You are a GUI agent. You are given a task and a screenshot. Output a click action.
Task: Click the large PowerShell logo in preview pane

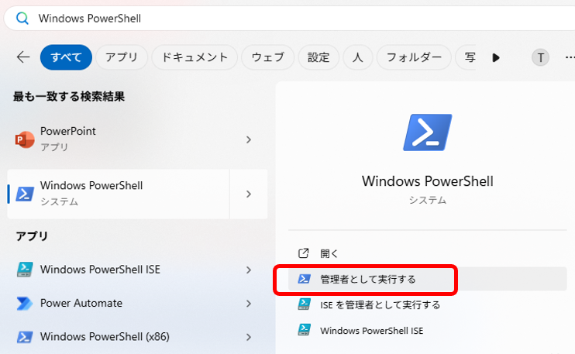pyautogui.click(x=428, y=132)
